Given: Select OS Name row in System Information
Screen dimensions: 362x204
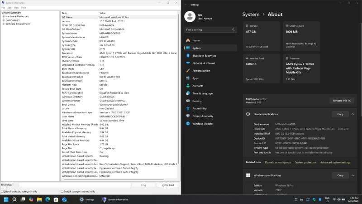Looking at the screenshot, I should pos(119,17).
